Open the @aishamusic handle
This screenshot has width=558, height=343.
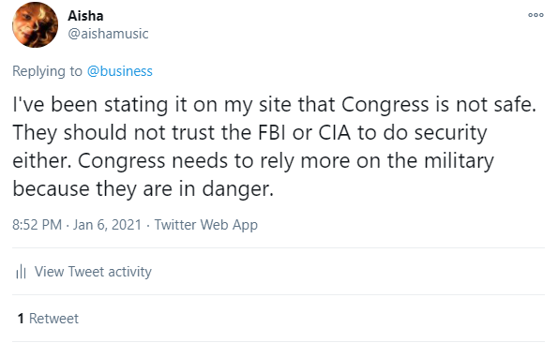[x=108, y=34]
